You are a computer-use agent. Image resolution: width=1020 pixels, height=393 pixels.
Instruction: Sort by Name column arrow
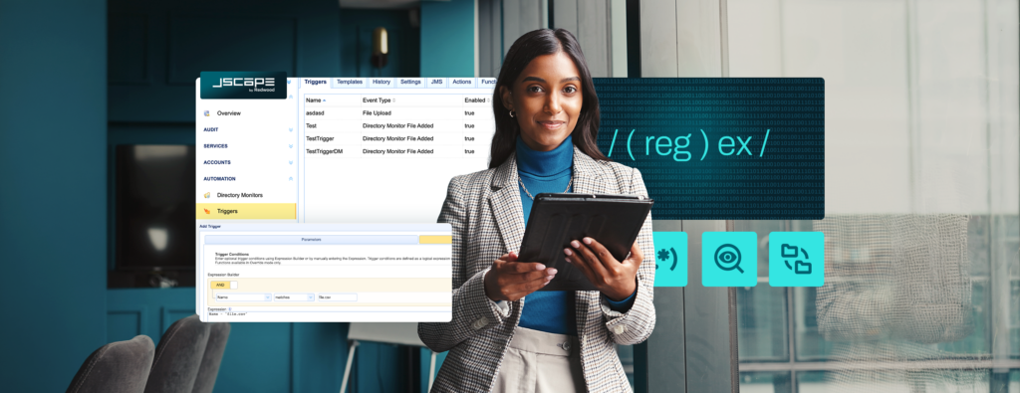click(324, 100)
